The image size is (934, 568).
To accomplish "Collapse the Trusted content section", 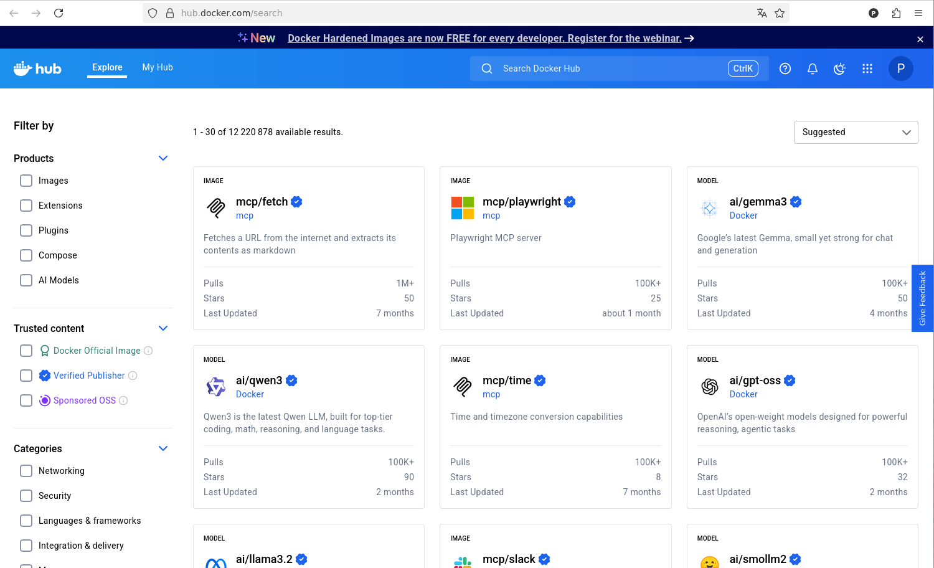I will (163, 328).
